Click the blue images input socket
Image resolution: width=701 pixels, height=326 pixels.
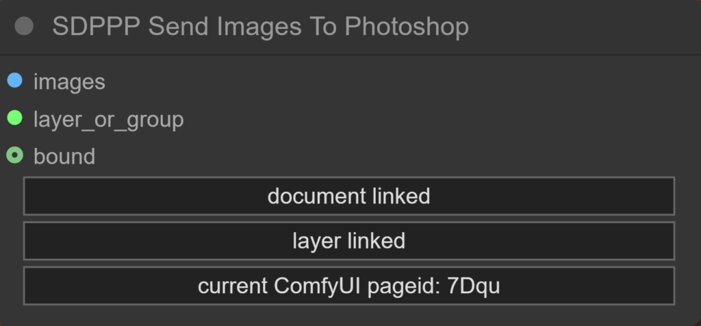pyautogui.click(x=14, y=81)
